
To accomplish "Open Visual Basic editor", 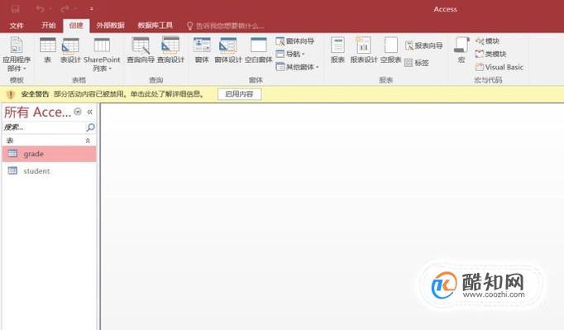I will point(499,67).
